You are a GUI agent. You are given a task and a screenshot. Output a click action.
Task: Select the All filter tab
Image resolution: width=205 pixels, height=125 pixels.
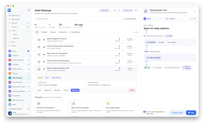tap(37, 32)
